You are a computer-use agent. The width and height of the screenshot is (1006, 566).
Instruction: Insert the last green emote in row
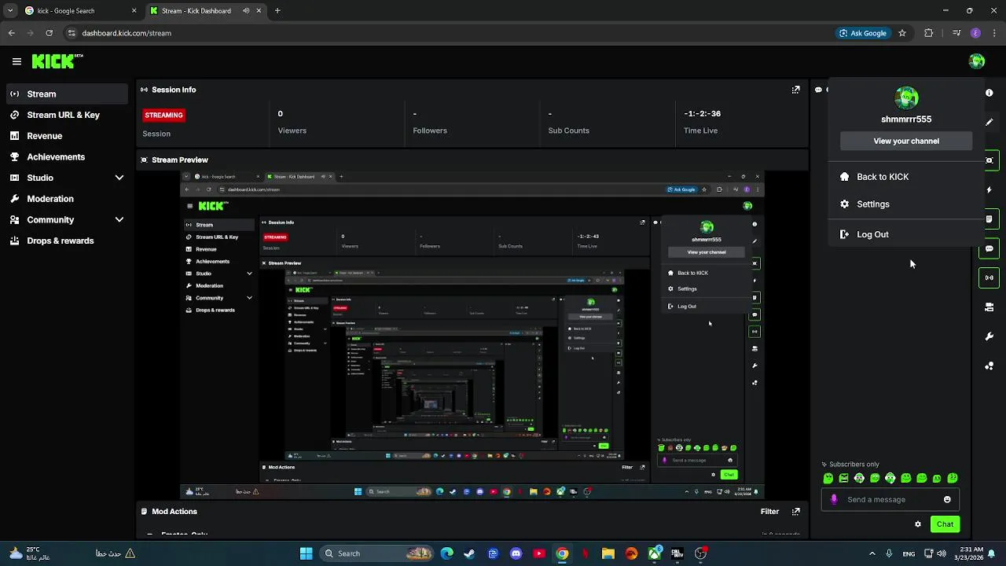click(953, 478)
